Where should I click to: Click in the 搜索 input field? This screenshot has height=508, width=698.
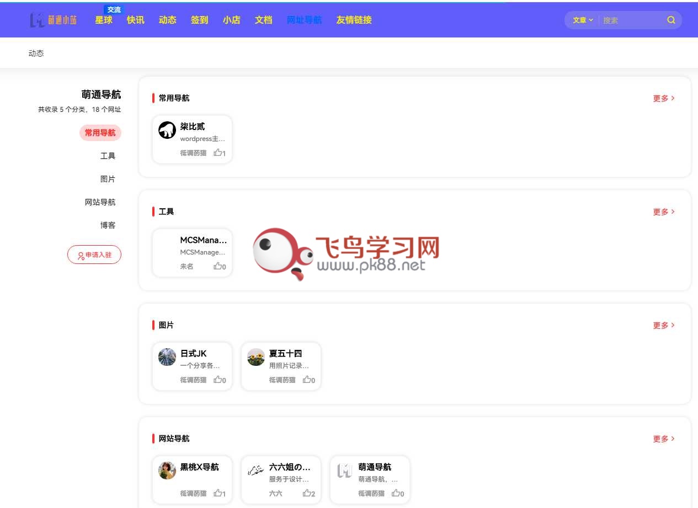pyautogui.click(x=632, y=20)
